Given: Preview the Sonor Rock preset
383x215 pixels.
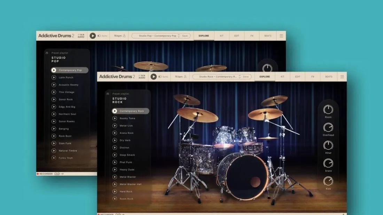Looking at the screenshot, I should [54, 99].
